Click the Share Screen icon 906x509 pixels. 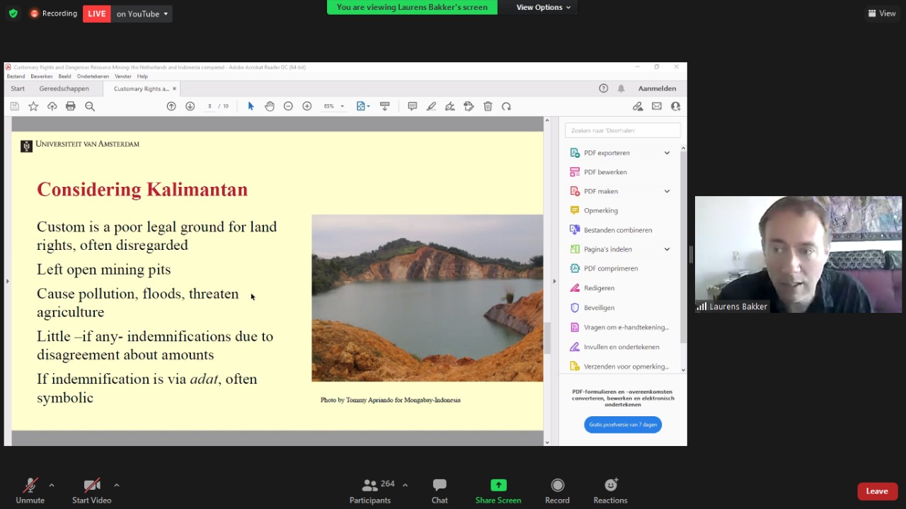tap(498, 486)
